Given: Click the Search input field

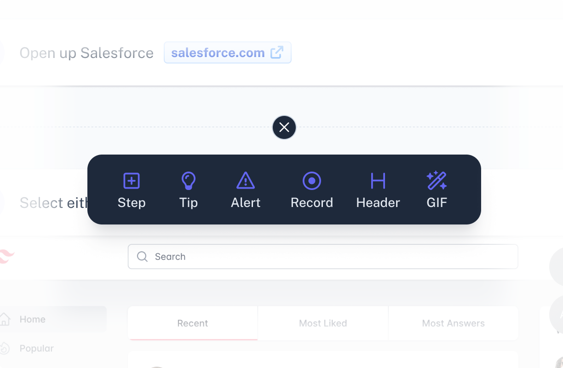Looking at the screenshot, I should (323, 257).
